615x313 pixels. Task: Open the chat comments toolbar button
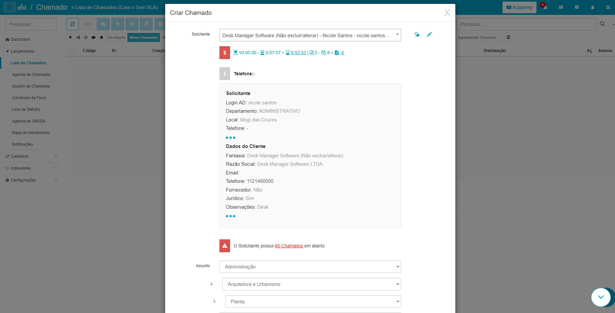click(103, 24)
